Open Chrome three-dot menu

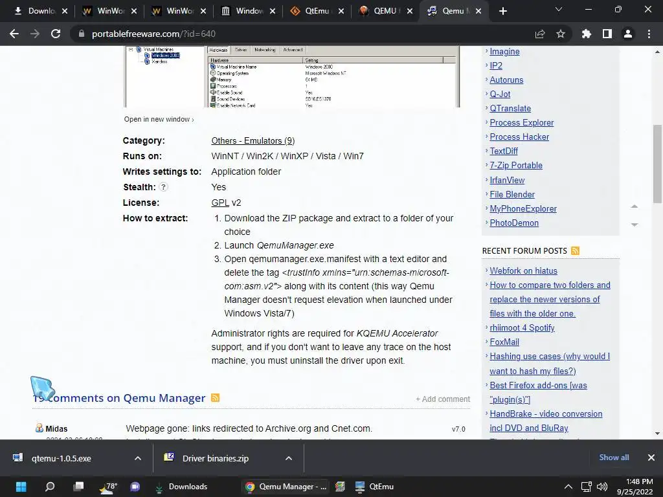click(x=649, y=34)
